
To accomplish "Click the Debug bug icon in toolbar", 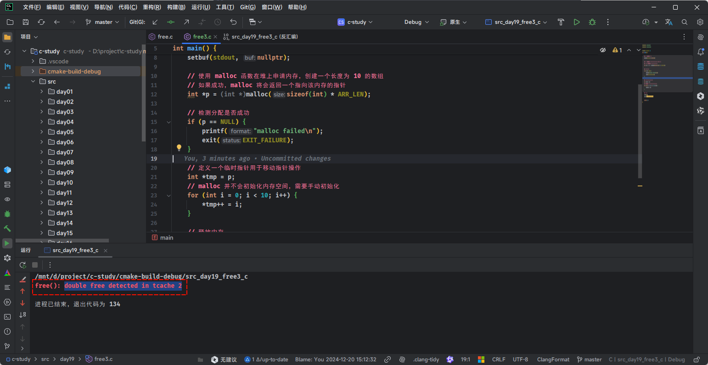I will [x=592, y=22].
